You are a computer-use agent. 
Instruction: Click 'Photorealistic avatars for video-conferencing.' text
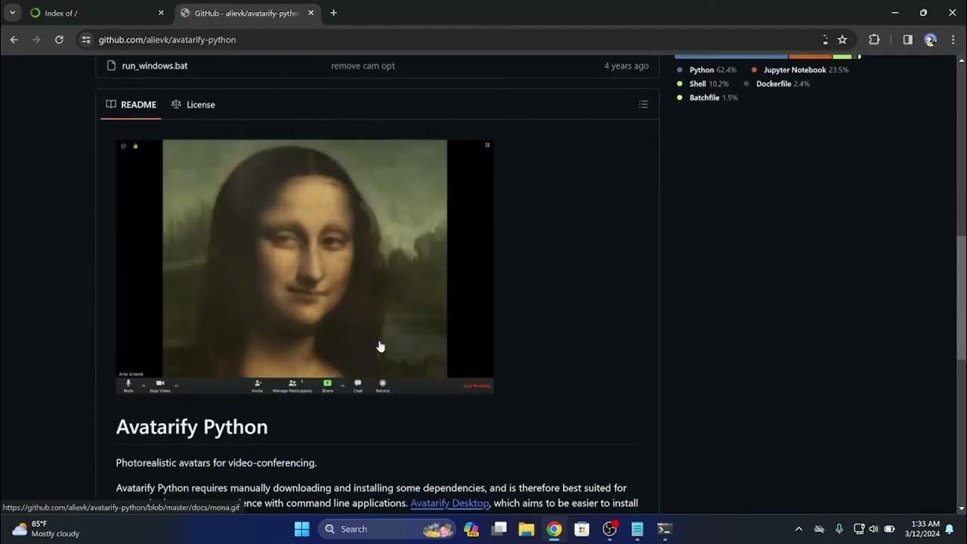(x=216, y=462)
